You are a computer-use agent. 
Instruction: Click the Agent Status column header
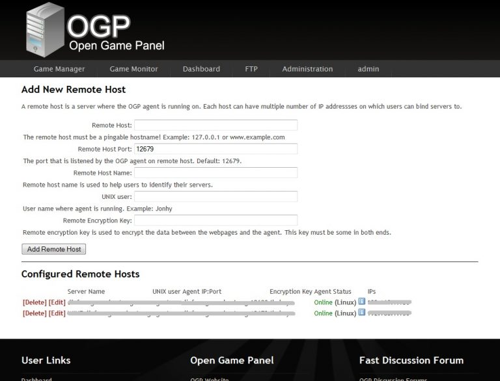(x=333, y=291)
